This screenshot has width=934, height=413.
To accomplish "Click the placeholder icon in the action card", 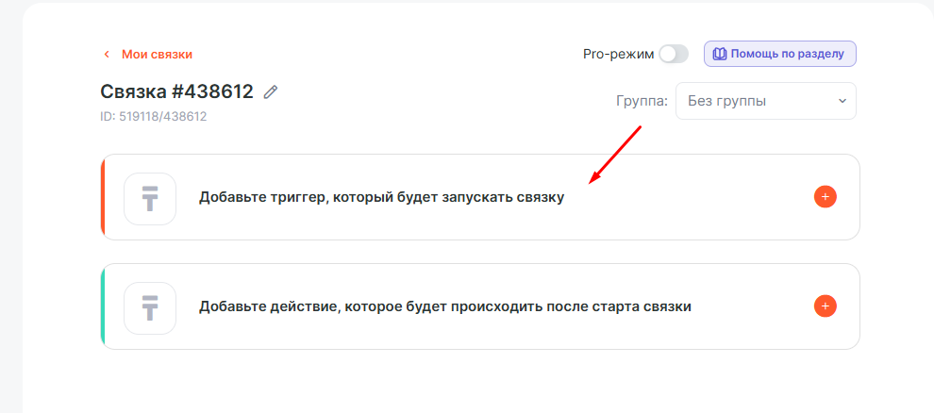I will (x=150, y=307).
